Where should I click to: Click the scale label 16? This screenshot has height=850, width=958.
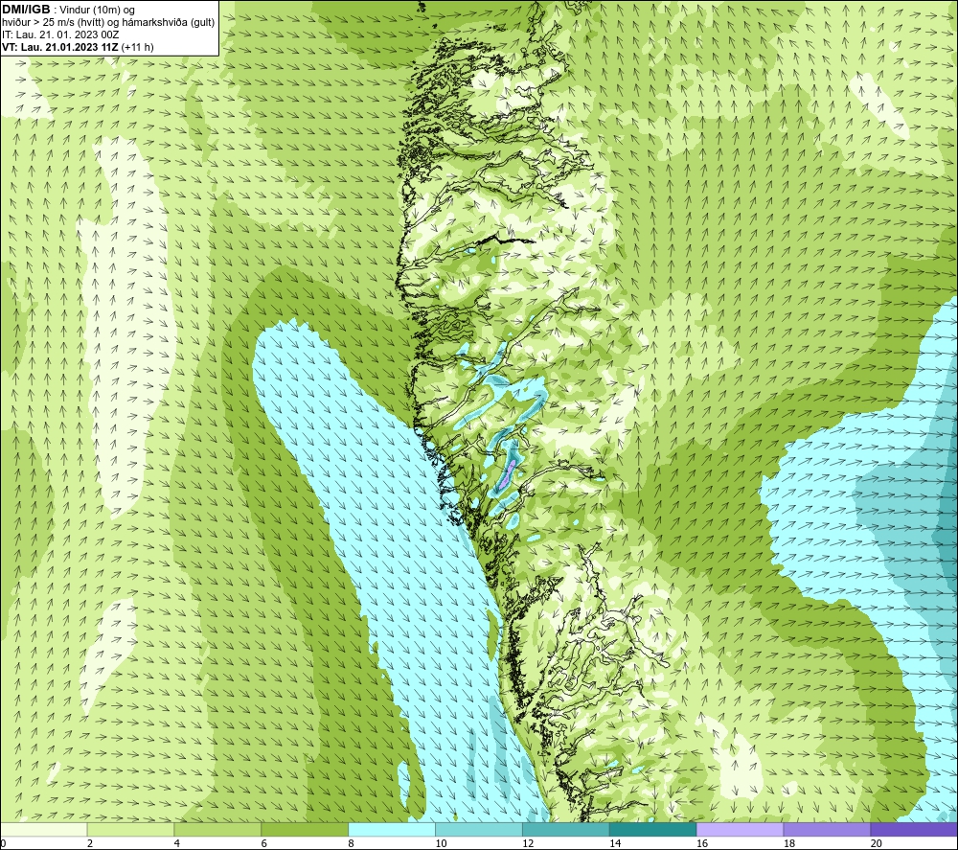702,843
